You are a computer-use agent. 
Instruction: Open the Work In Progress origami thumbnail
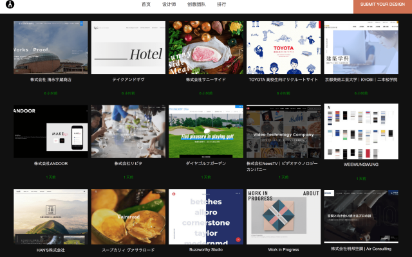(283, 217)
